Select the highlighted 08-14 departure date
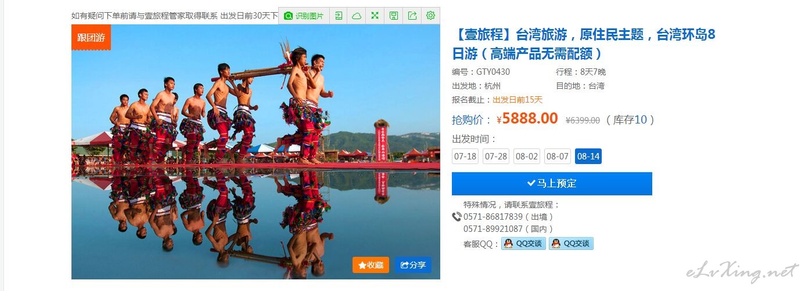 coord(588,157)
